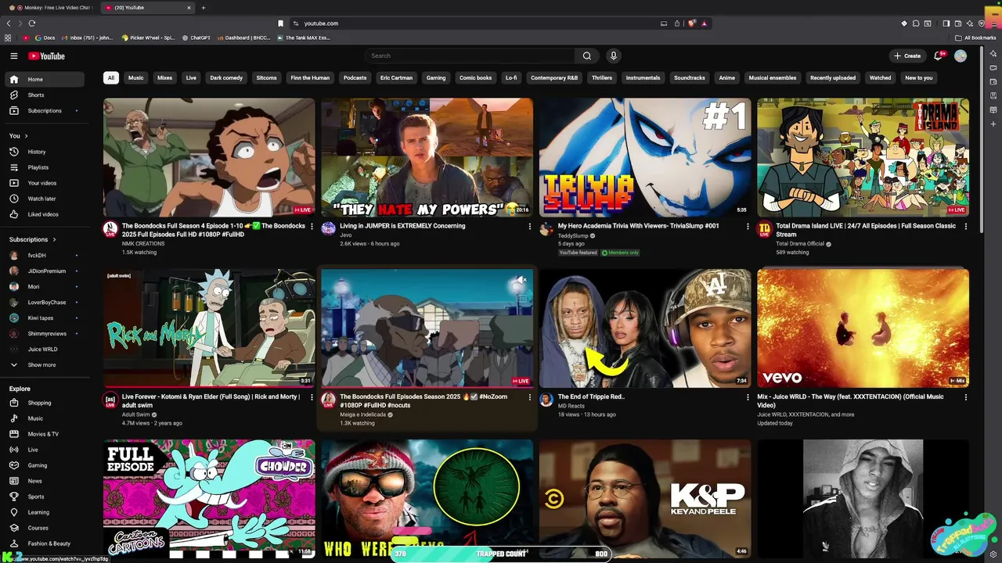Image resolution: width=1002 pixels, height=563 pixels.
Task: Open Music under Explore
Action: tap(45, 418)
